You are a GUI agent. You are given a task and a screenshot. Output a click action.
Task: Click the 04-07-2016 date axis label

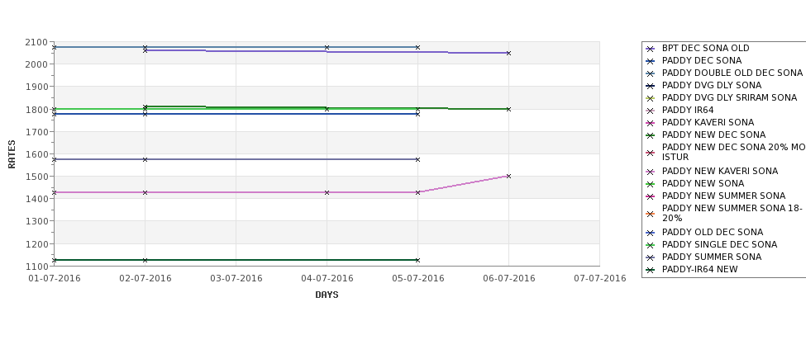click(327, 278)
